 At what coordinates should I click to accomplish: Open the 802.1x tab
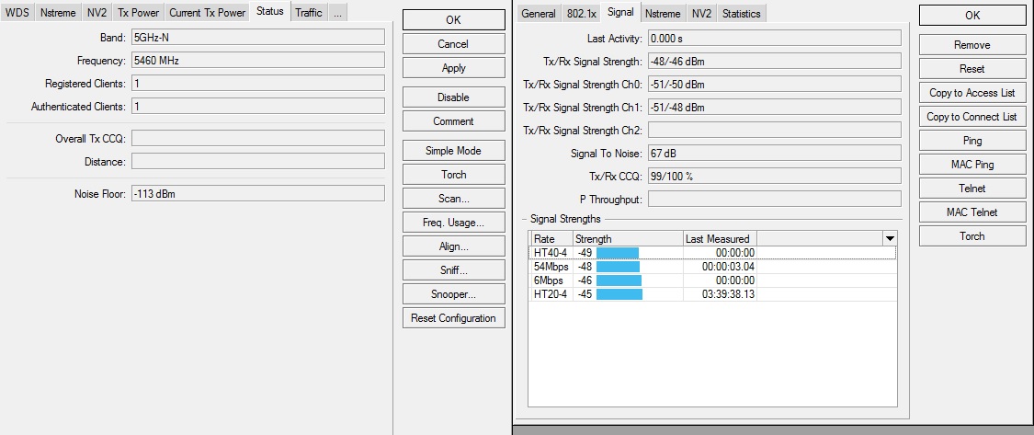581,13
